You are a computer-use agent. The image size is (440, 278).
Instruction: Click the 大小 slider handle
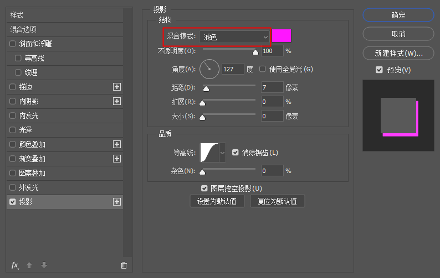pos(202,117)
